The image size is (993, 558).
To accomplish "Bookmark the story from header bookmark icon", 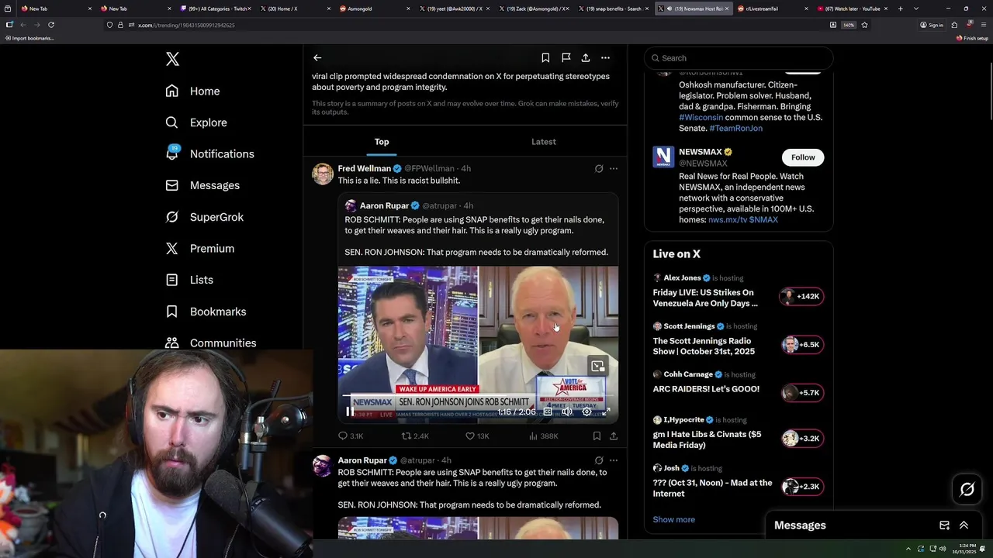I will [545, 57].
